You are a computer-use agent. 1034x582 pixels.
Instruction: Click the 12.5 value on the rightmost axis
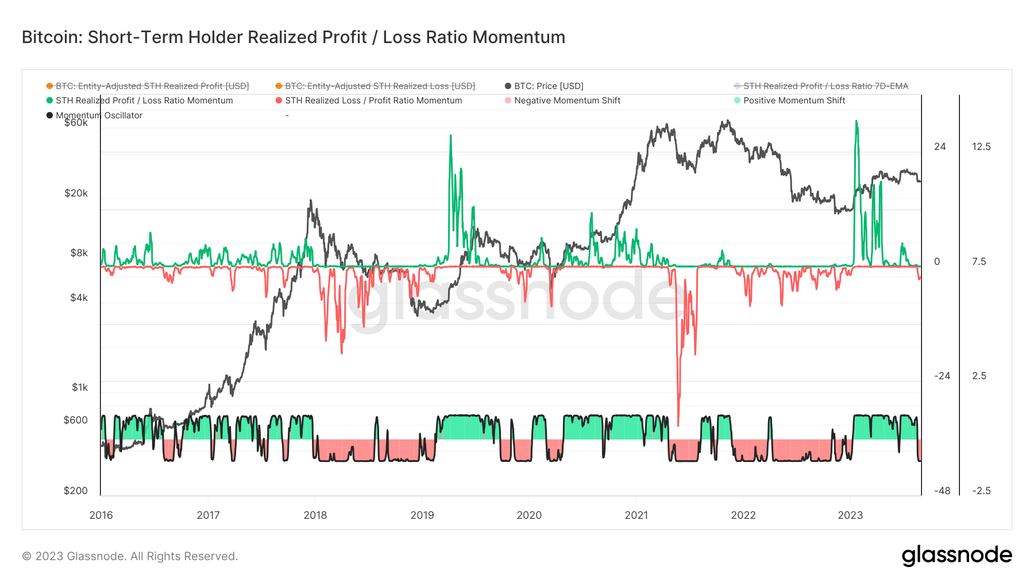tap(981, 147)
